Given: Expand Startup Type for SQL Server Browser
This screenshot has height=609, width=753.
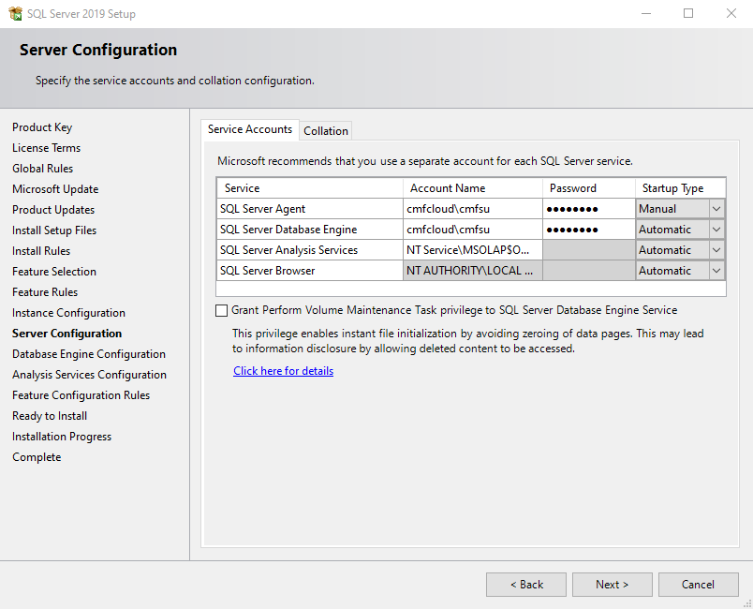Looking at the screenshot, I should (716, 271).
